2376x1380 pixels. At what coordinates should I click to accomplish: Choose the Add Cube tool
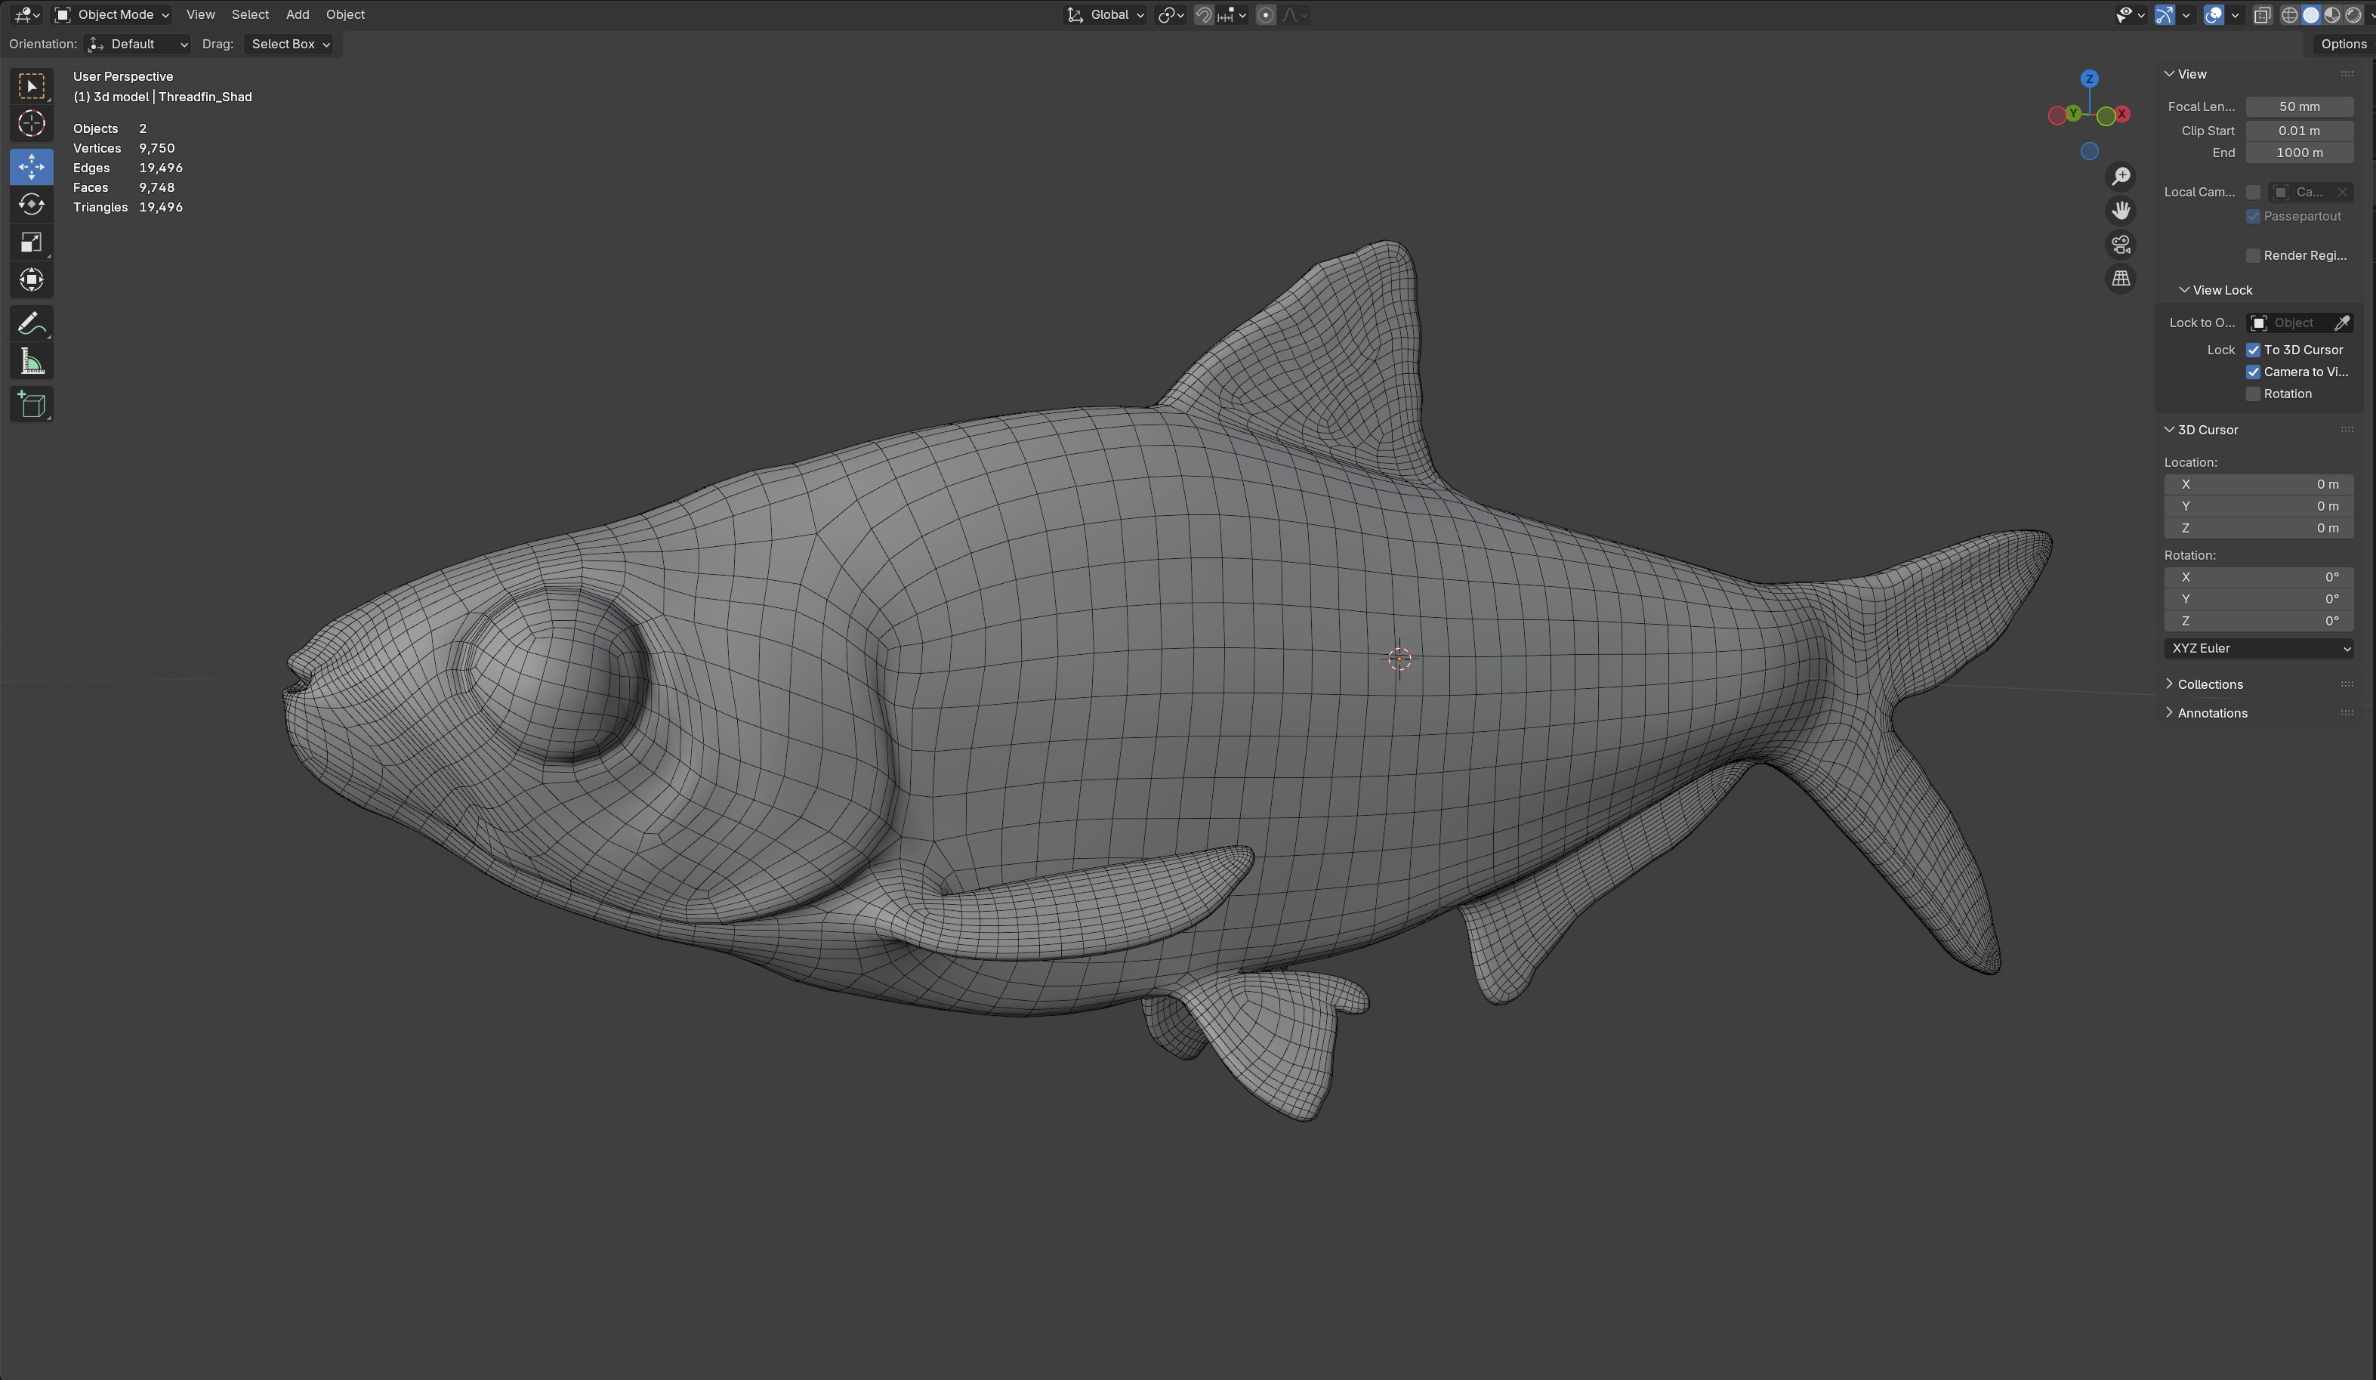[x=31, y=405]
